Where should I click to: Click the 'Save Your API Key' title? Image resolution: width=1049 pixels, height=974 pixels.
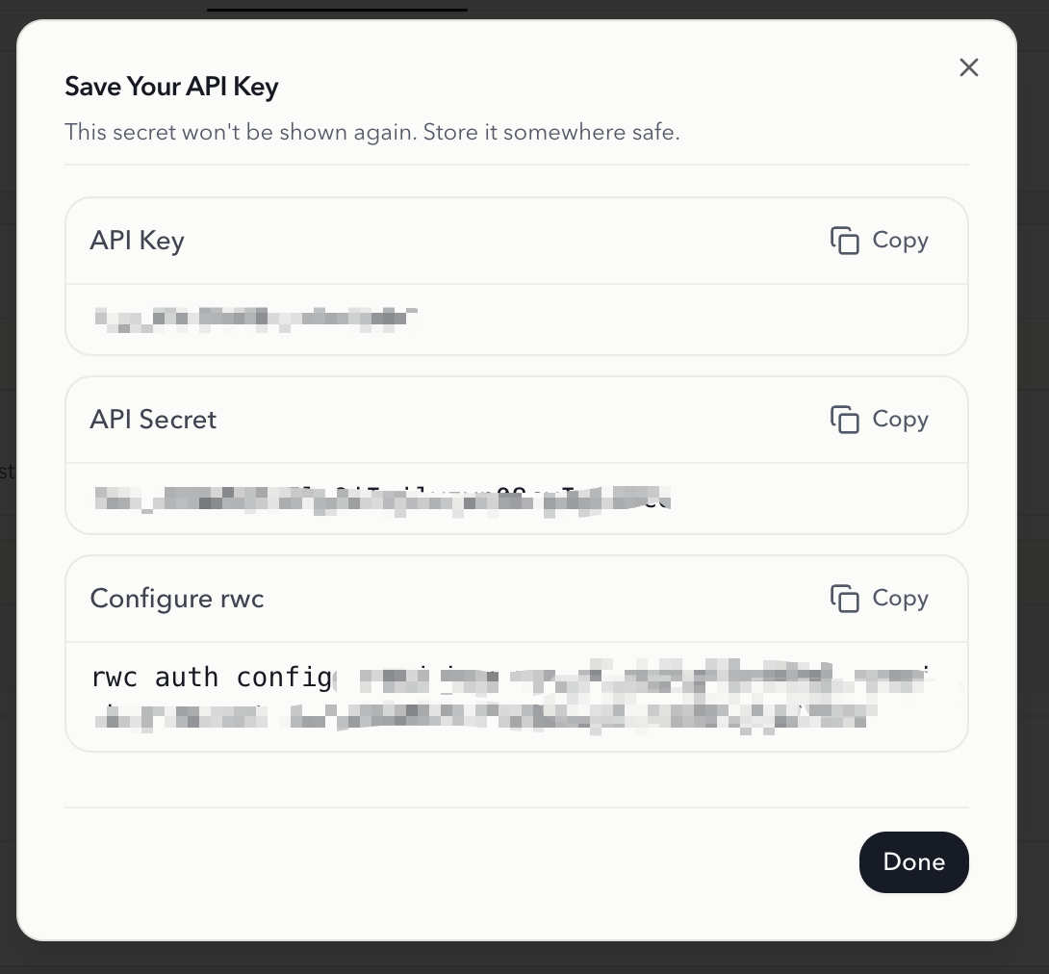pos(171,87)
